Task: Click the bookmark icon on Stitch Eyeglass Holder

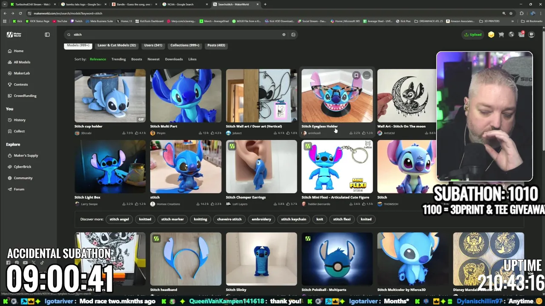Action: tap(356, 75)
